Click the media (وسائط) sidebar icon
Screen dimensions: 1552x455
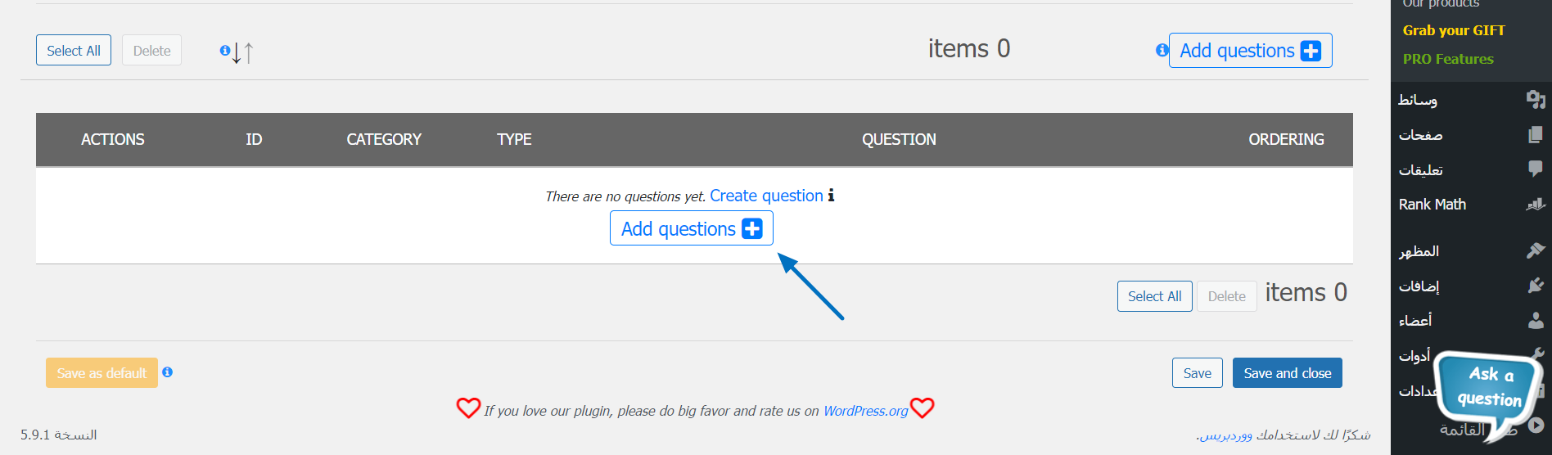[x=1536, y=100]
